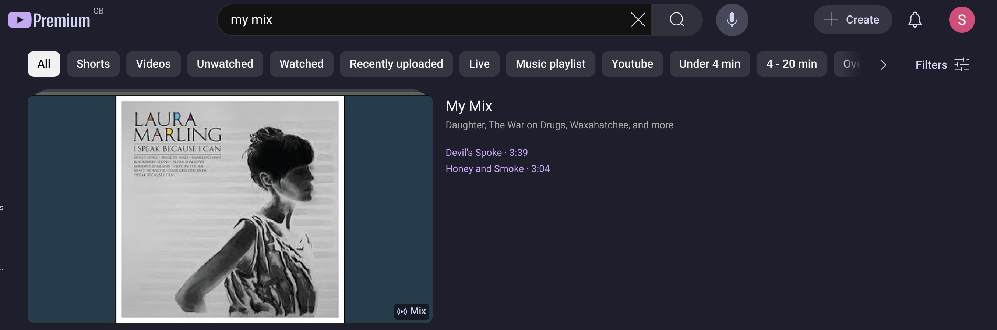Image resolution: width=997 pixels, height=330 pixels.
Task: Show only Watched results
Action: click(301, 64)
